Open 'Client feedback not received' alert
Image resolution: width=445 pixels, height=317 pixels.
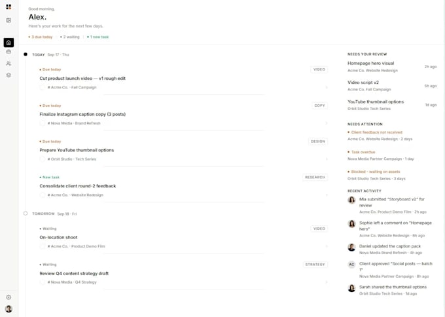point(380,136)
